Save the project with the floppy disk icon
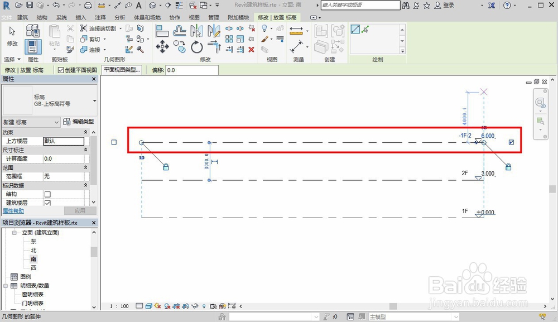Screen dimensions: 558x322 coord(30,6)
